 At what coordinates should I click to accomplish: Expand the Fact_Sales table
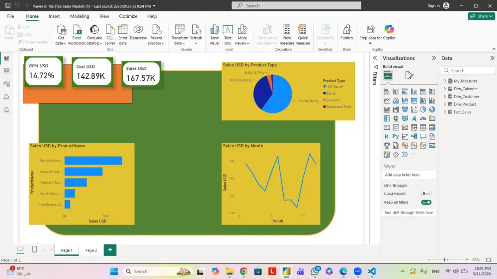pos(444,112)
